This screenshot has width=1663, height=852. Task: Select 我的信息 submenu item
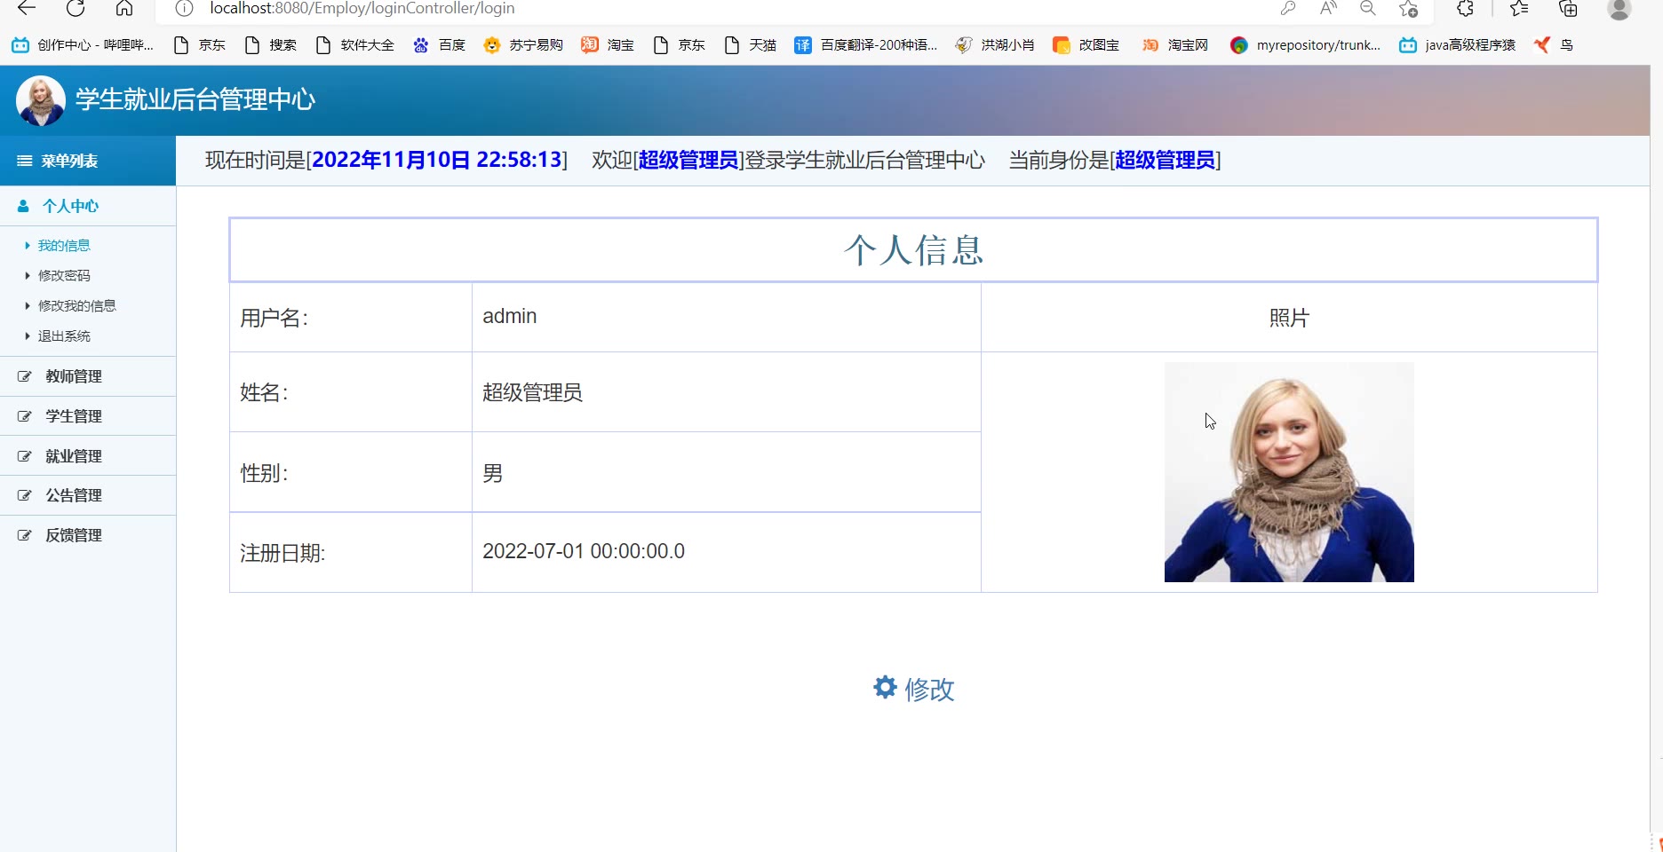click(64, 246)
